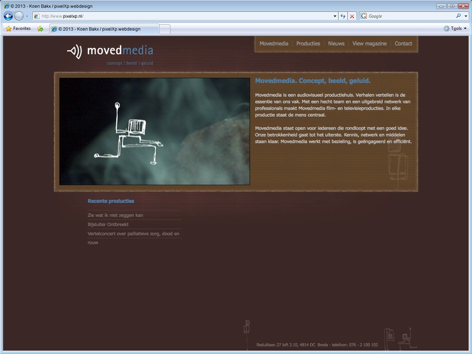Open Favorites with the star button
This screenshot has height=354, width=472.
coord(18,28)
